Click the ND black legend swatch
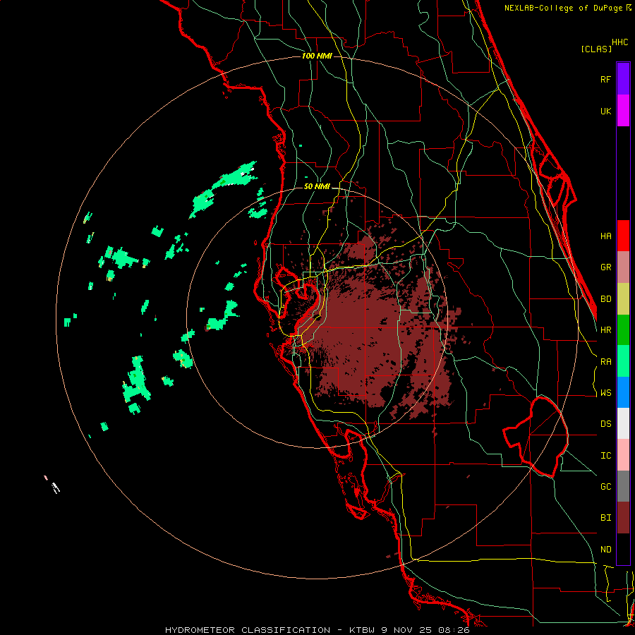 tap(623, 549)
